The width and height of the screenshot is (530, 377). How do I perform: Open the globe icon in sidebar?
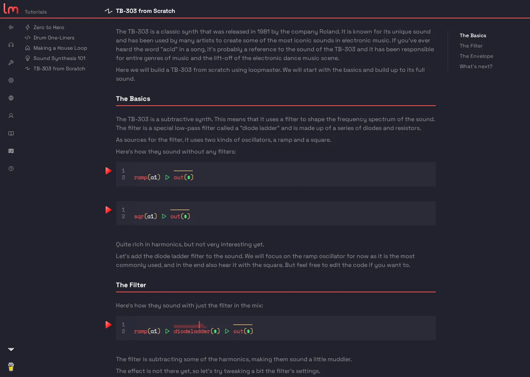[11, 98]
